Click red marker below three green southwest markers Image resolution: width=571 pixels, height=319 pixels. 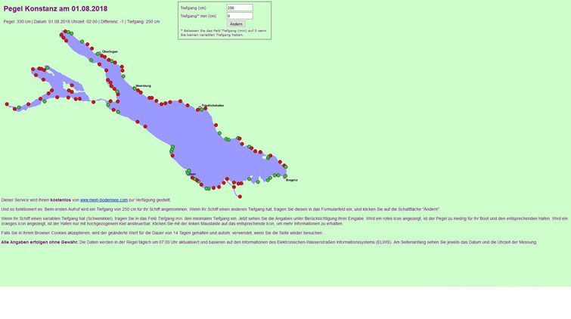point(172,156)
